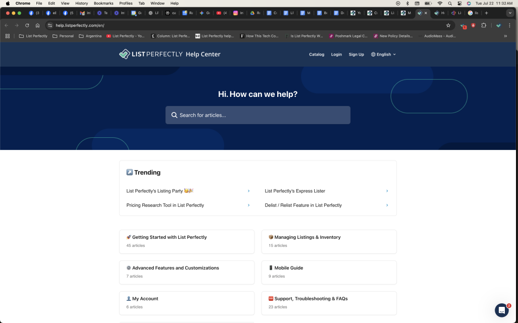
Task: Click the chevron beside Express Lister
Action: (x=387, y=191)
